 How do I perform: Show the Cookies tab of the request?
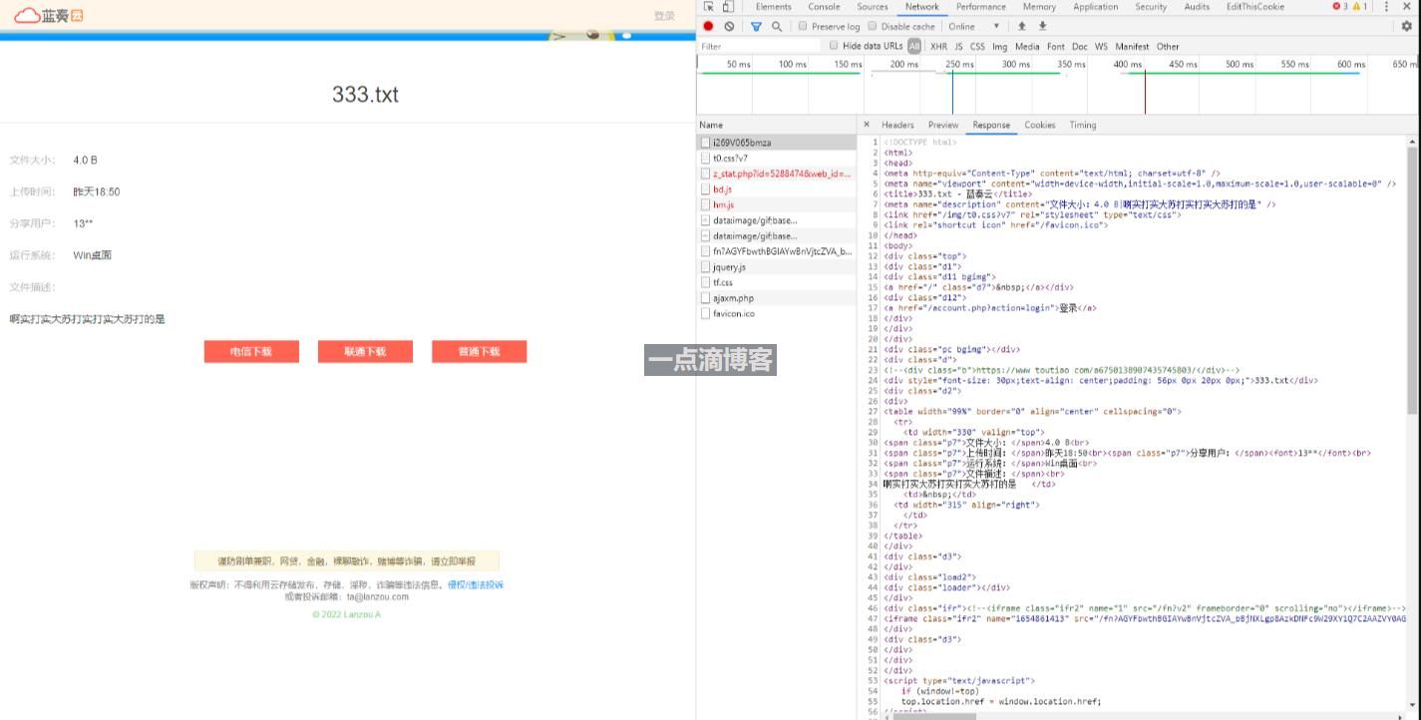(x=1040, y=125)
